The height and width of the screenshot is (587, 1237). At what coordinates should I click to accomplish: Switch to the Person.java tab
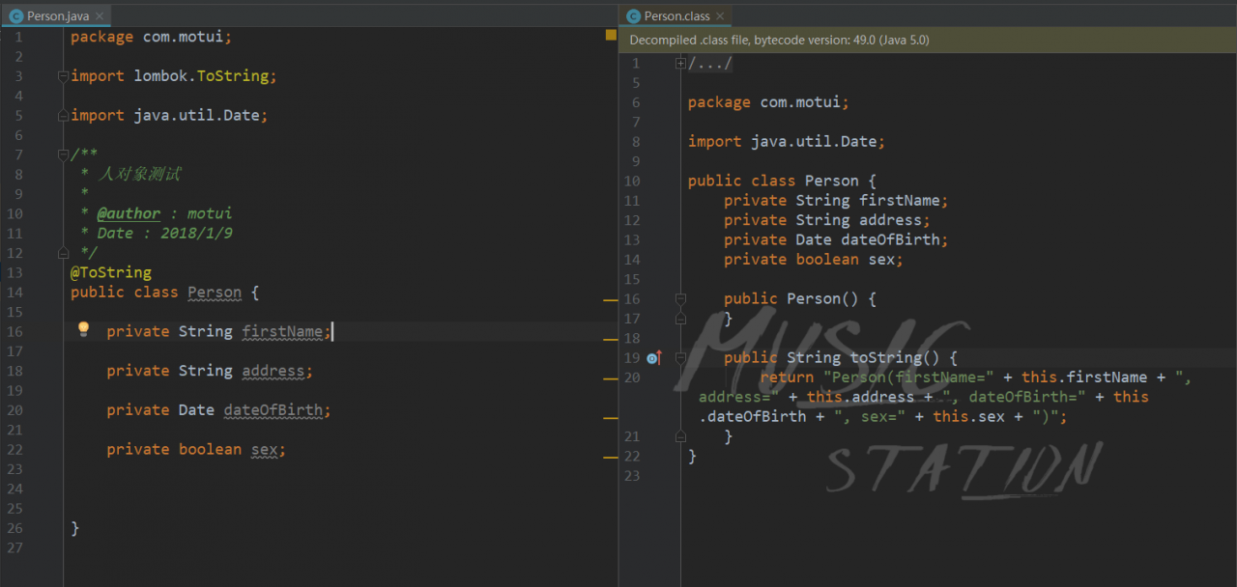pos(58,16)
